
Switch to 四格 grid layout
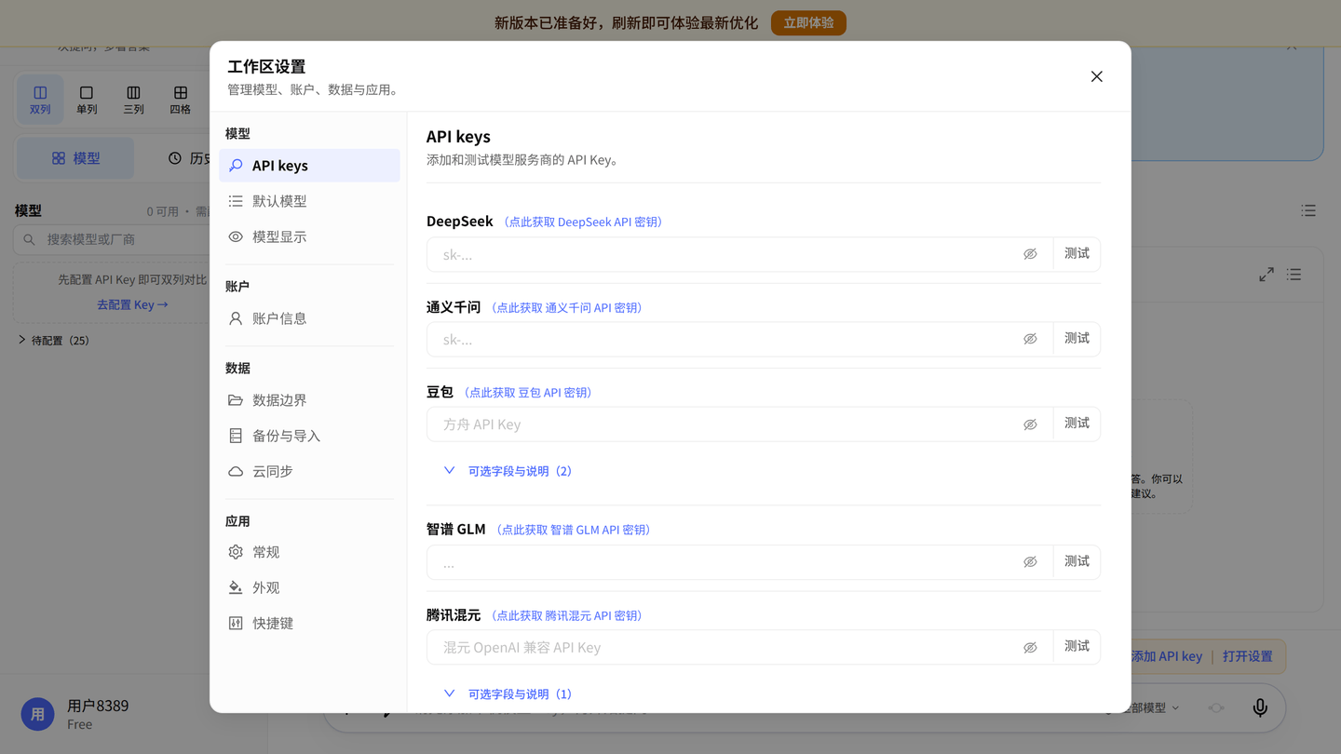click(181, 100)
